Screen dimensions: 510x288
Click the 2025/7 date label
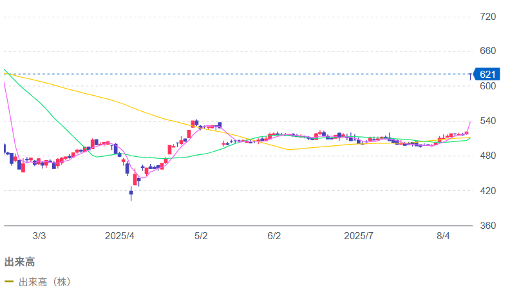point(359,236)
